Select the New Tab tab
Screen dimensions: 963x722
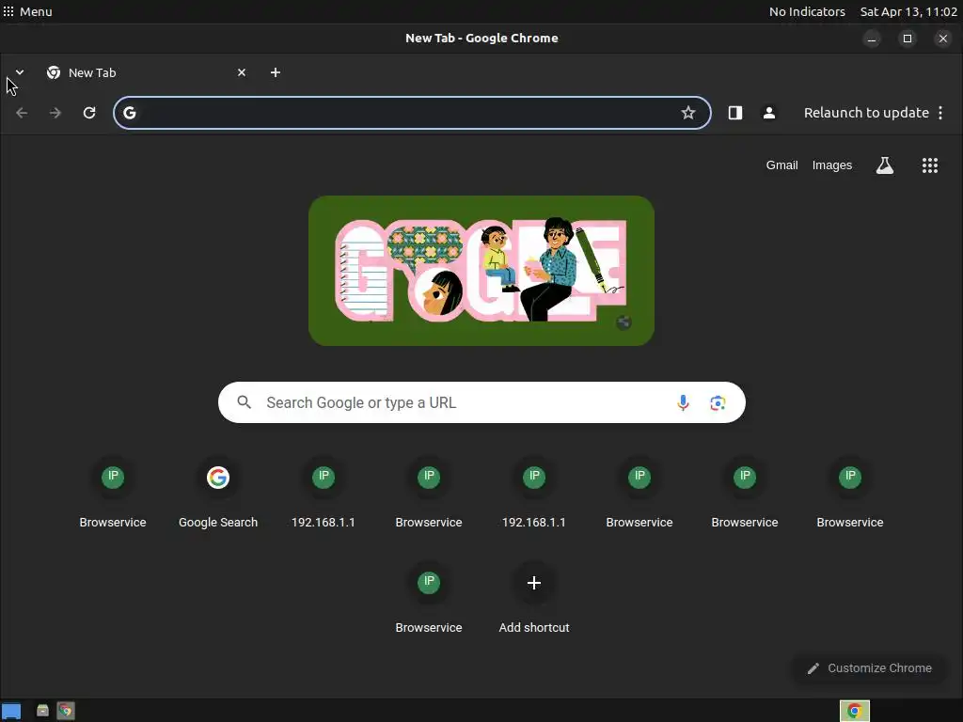(146, 72)
